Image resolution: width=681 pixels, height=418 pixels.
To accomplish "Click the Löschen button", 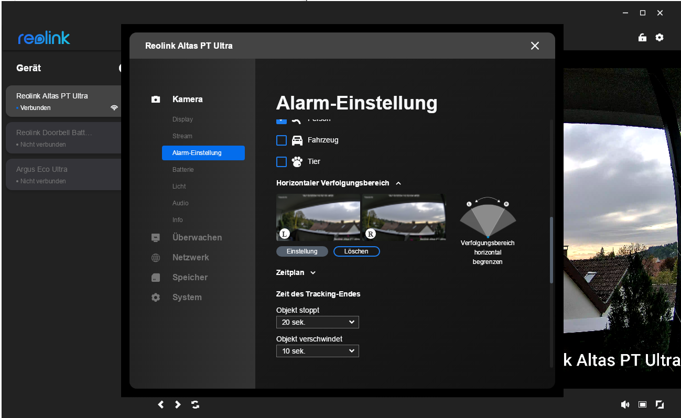I will tap(356, 251).
